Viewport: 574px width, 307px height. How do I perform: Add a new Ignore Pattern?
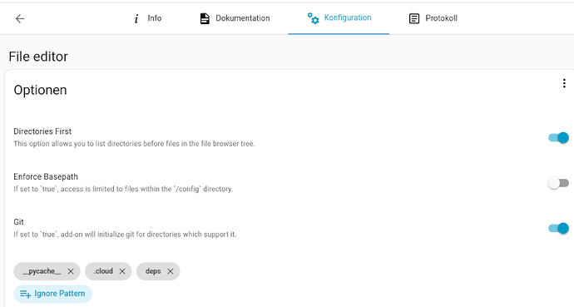(52, 294)
